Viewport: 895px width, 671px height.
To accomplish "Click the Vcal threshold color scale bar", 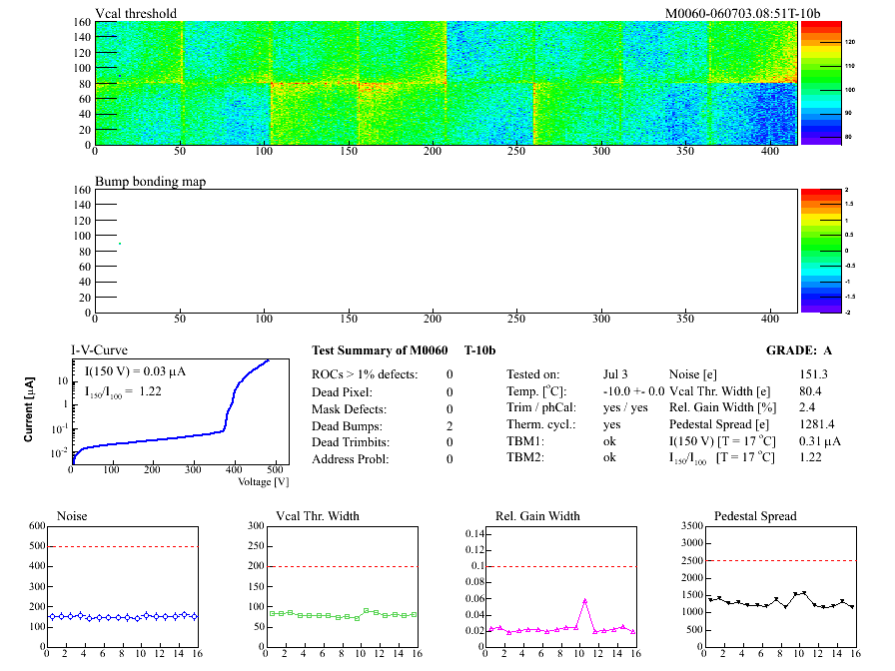I will pos(821,83).
